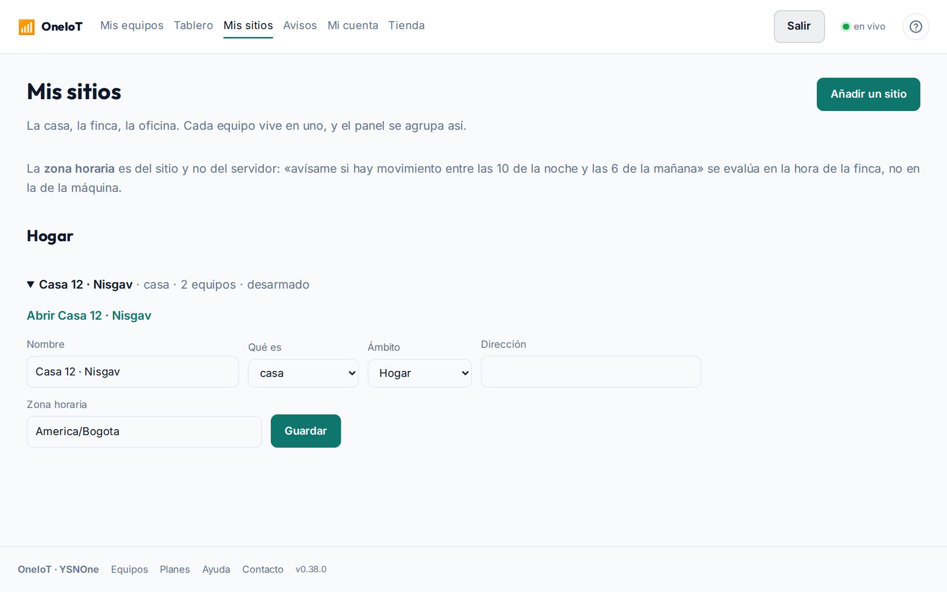Image resolution: width=947 pixels, height=592 pixels.
Task: Open the Planes footer link
Action: [175, 569]
